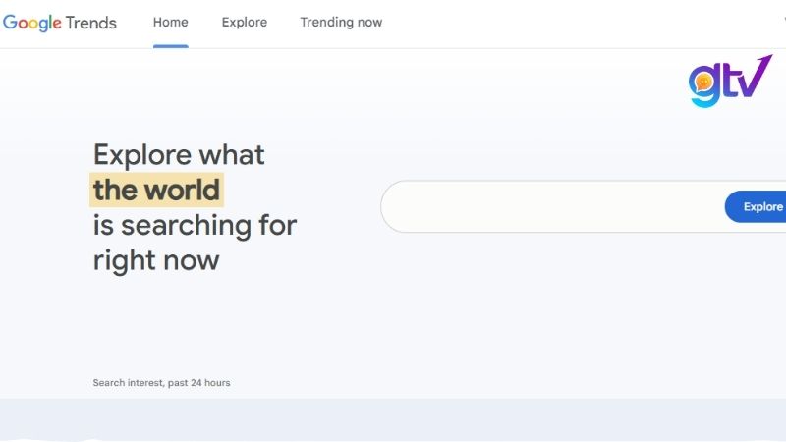The height and width of the screenshot is (442, 786).
Task: Focus the search terms input box
Action: [550, 206]
